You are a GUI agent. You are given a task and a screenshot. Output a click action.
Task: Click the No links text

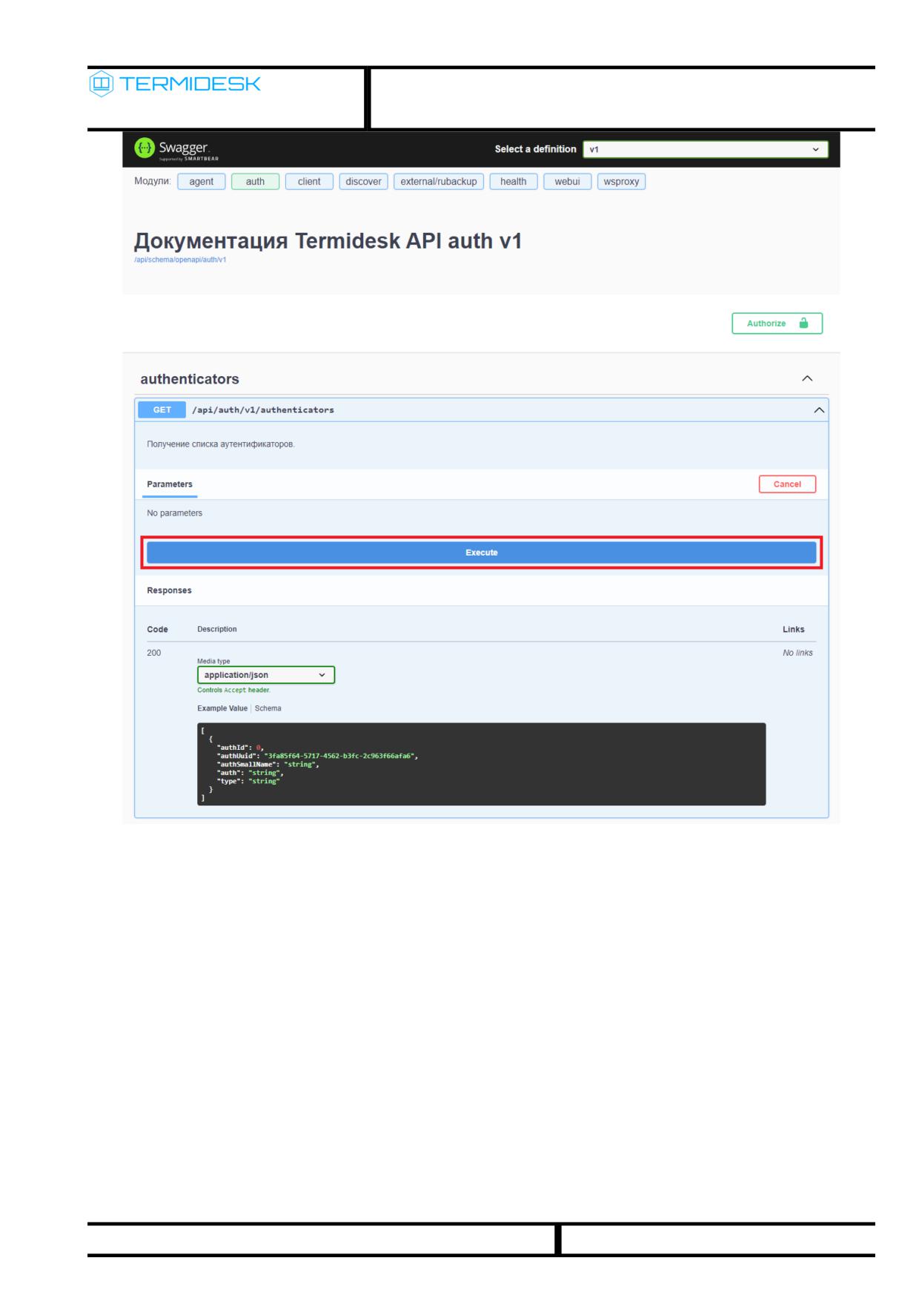pos(797,653)
